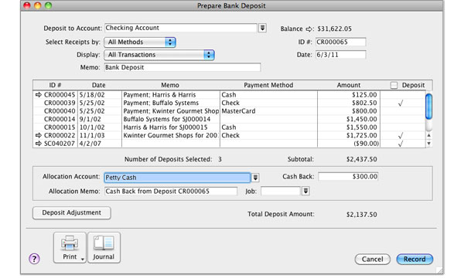Image resolution: width=464 pixels, height=278 pixels.
Task: Click the Date field 6/3/11
Action: (x=340, y=55)
